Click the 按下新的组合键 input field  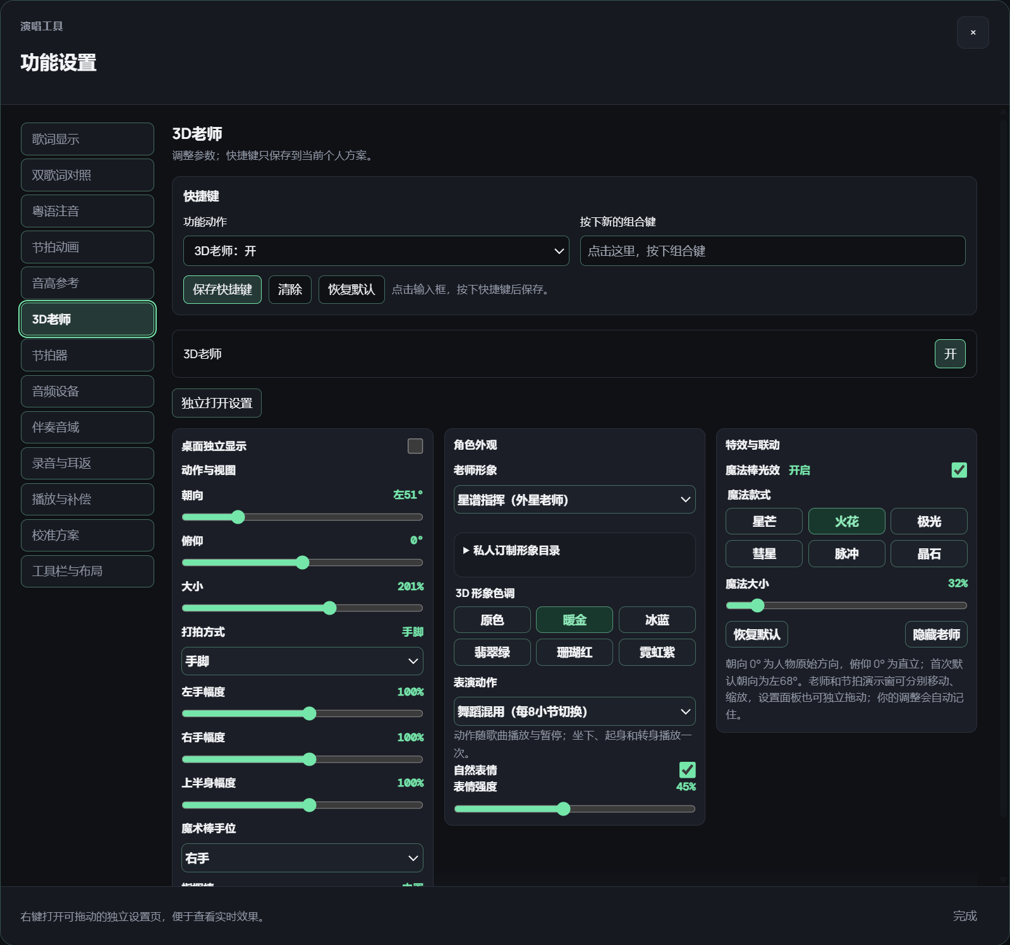click(x=772, y=251)
